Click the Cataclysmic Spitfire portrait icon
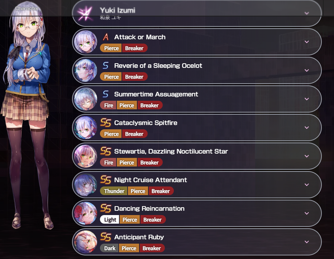 pos(86,128)
